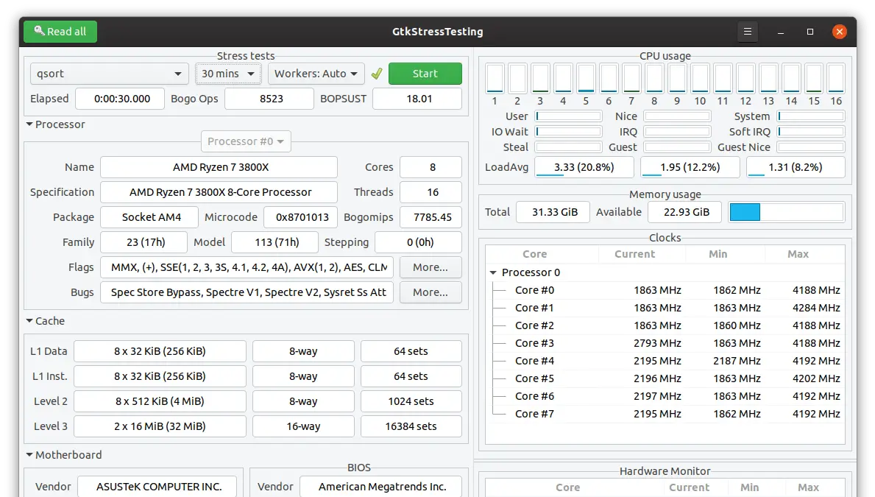Click More button next to Flags
This screenshot has height=497, width=875.
point(431,267)
